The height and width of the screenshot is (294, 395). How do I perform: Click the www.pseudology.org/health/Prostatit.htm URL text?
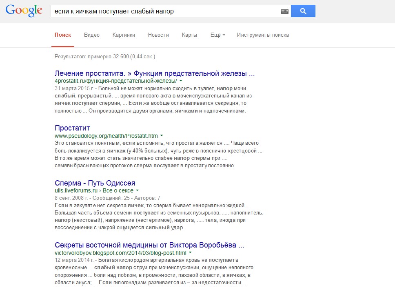pyautogui.click(x=107, y=136)
